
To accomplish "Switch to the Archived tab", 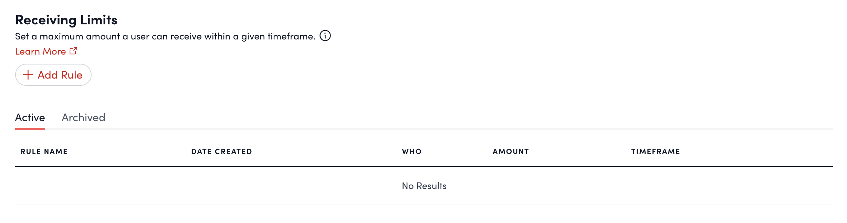I will [83, 118].
